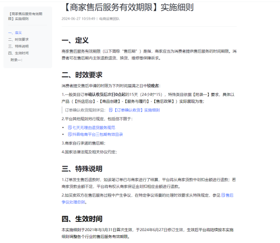The height and width of the screenshot is (243, 280).
Task: Click the document icon before 抖音电商平台三包期有效目录
Action: click(x=70, y=134)
